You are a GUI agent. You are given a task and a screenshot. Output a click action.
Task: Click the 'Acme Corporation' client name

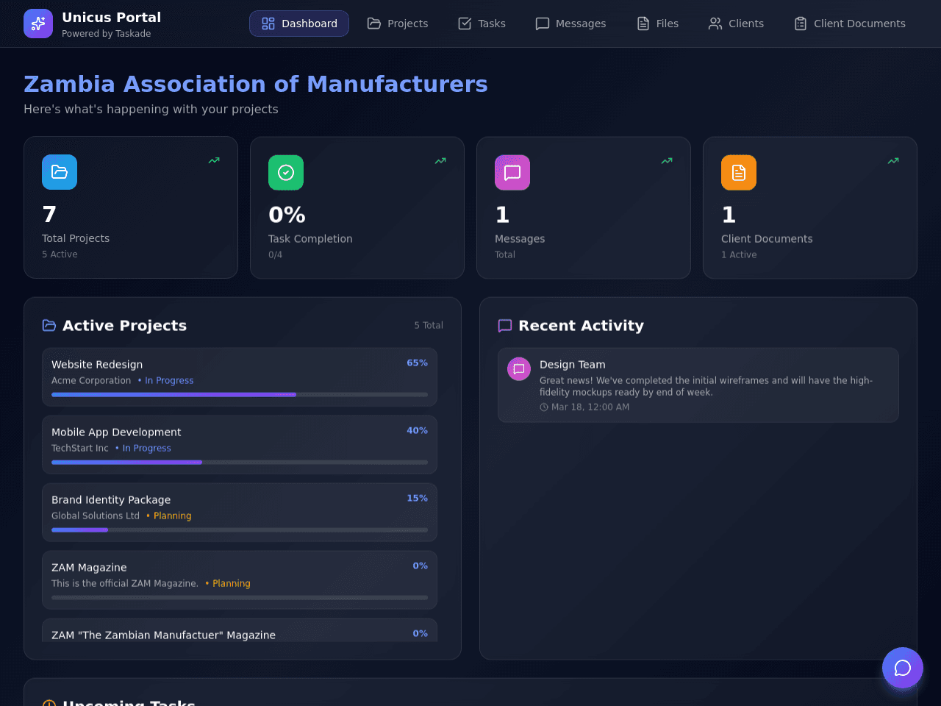(x=91, y=381)
